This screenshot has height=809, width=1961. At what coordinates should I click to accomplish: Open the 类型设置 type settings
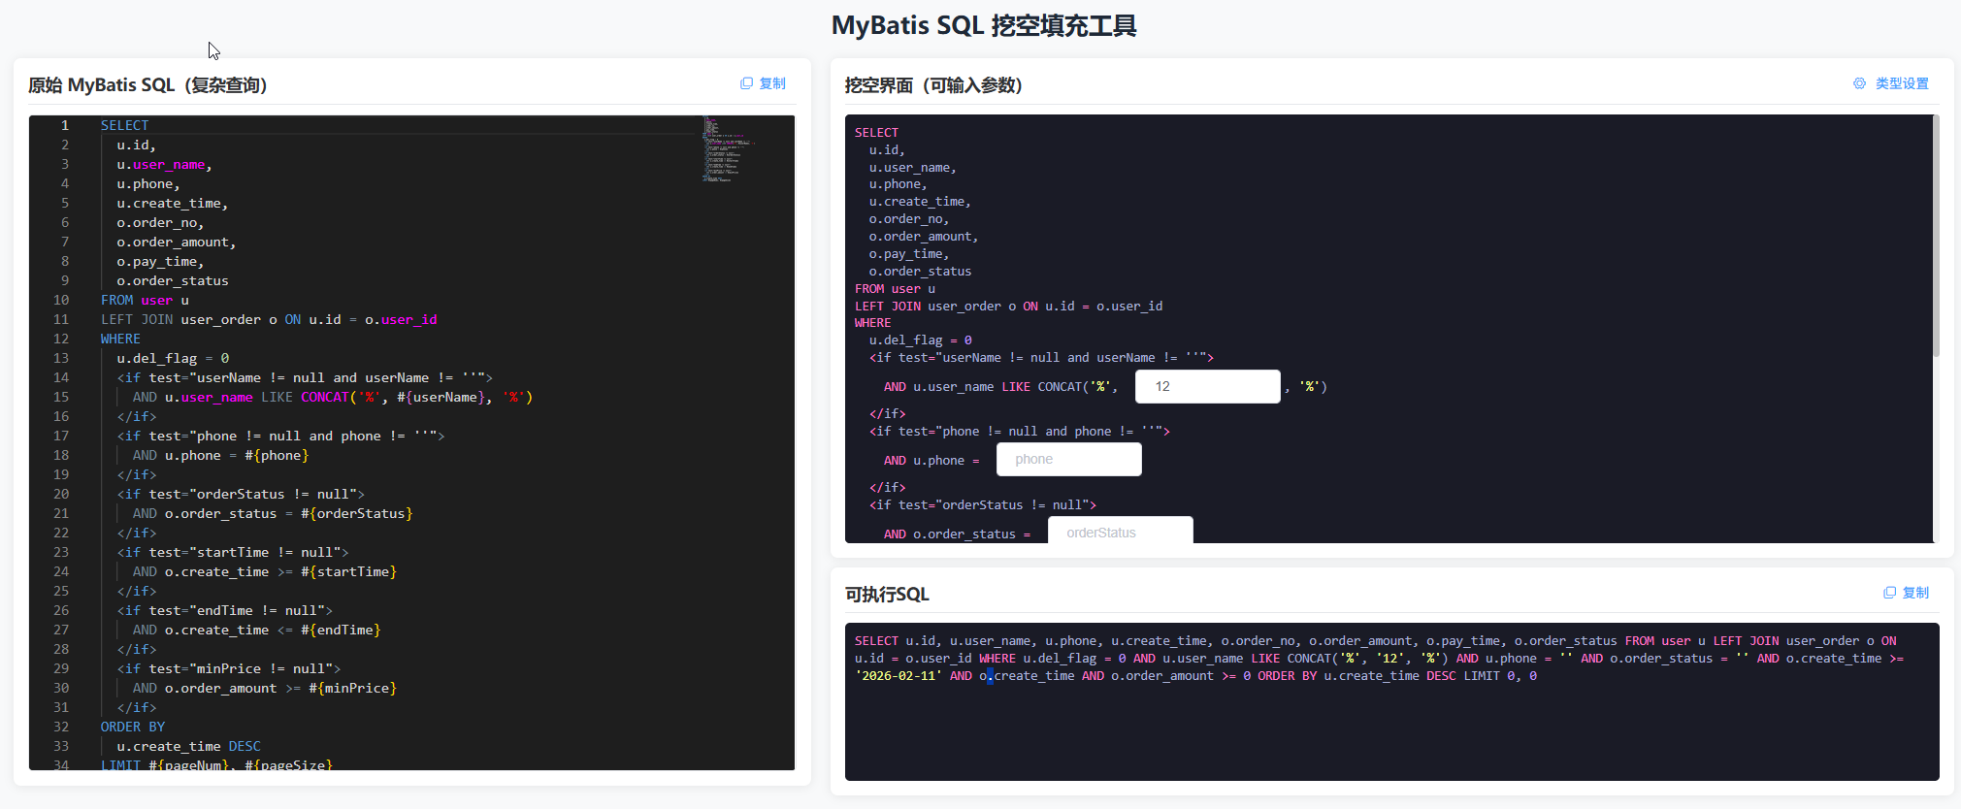tap(1890, 83)
